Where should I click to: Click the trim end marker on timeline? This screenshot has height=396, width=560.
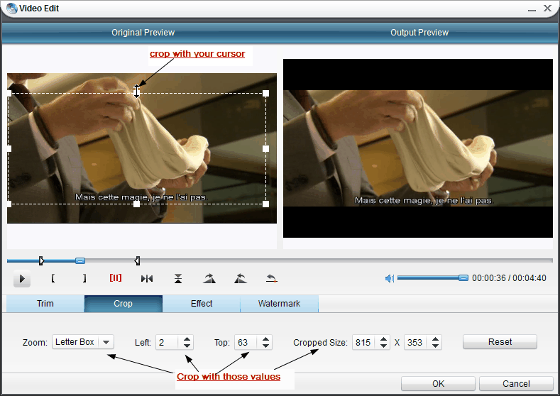(x=138, y=260)
